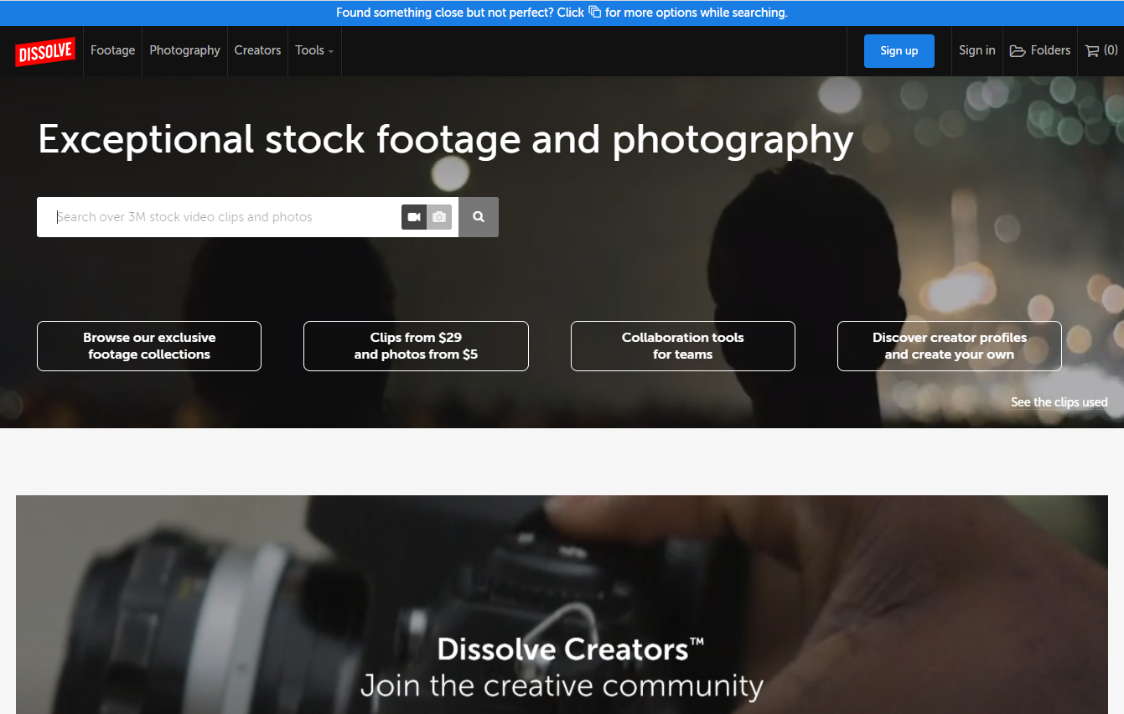Open the Photography menu item

pyautogui.click(x=184, y=50)
